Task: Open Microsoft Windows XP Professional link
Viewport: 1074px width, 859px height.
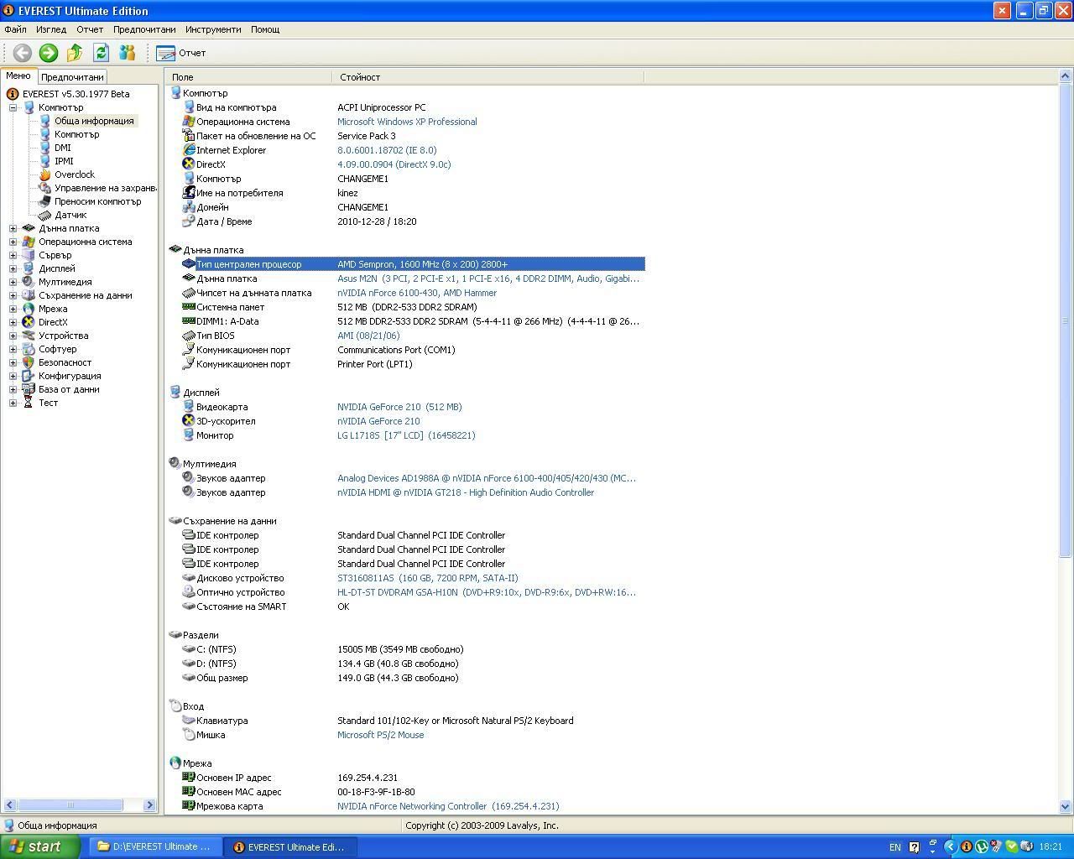Action: tap(407, 122)
